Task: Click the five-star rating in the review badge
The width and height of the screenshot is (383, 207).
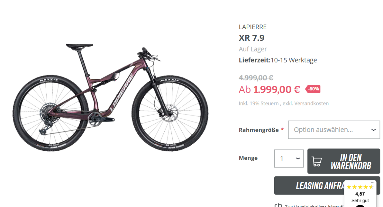Action: click(360, 187)
